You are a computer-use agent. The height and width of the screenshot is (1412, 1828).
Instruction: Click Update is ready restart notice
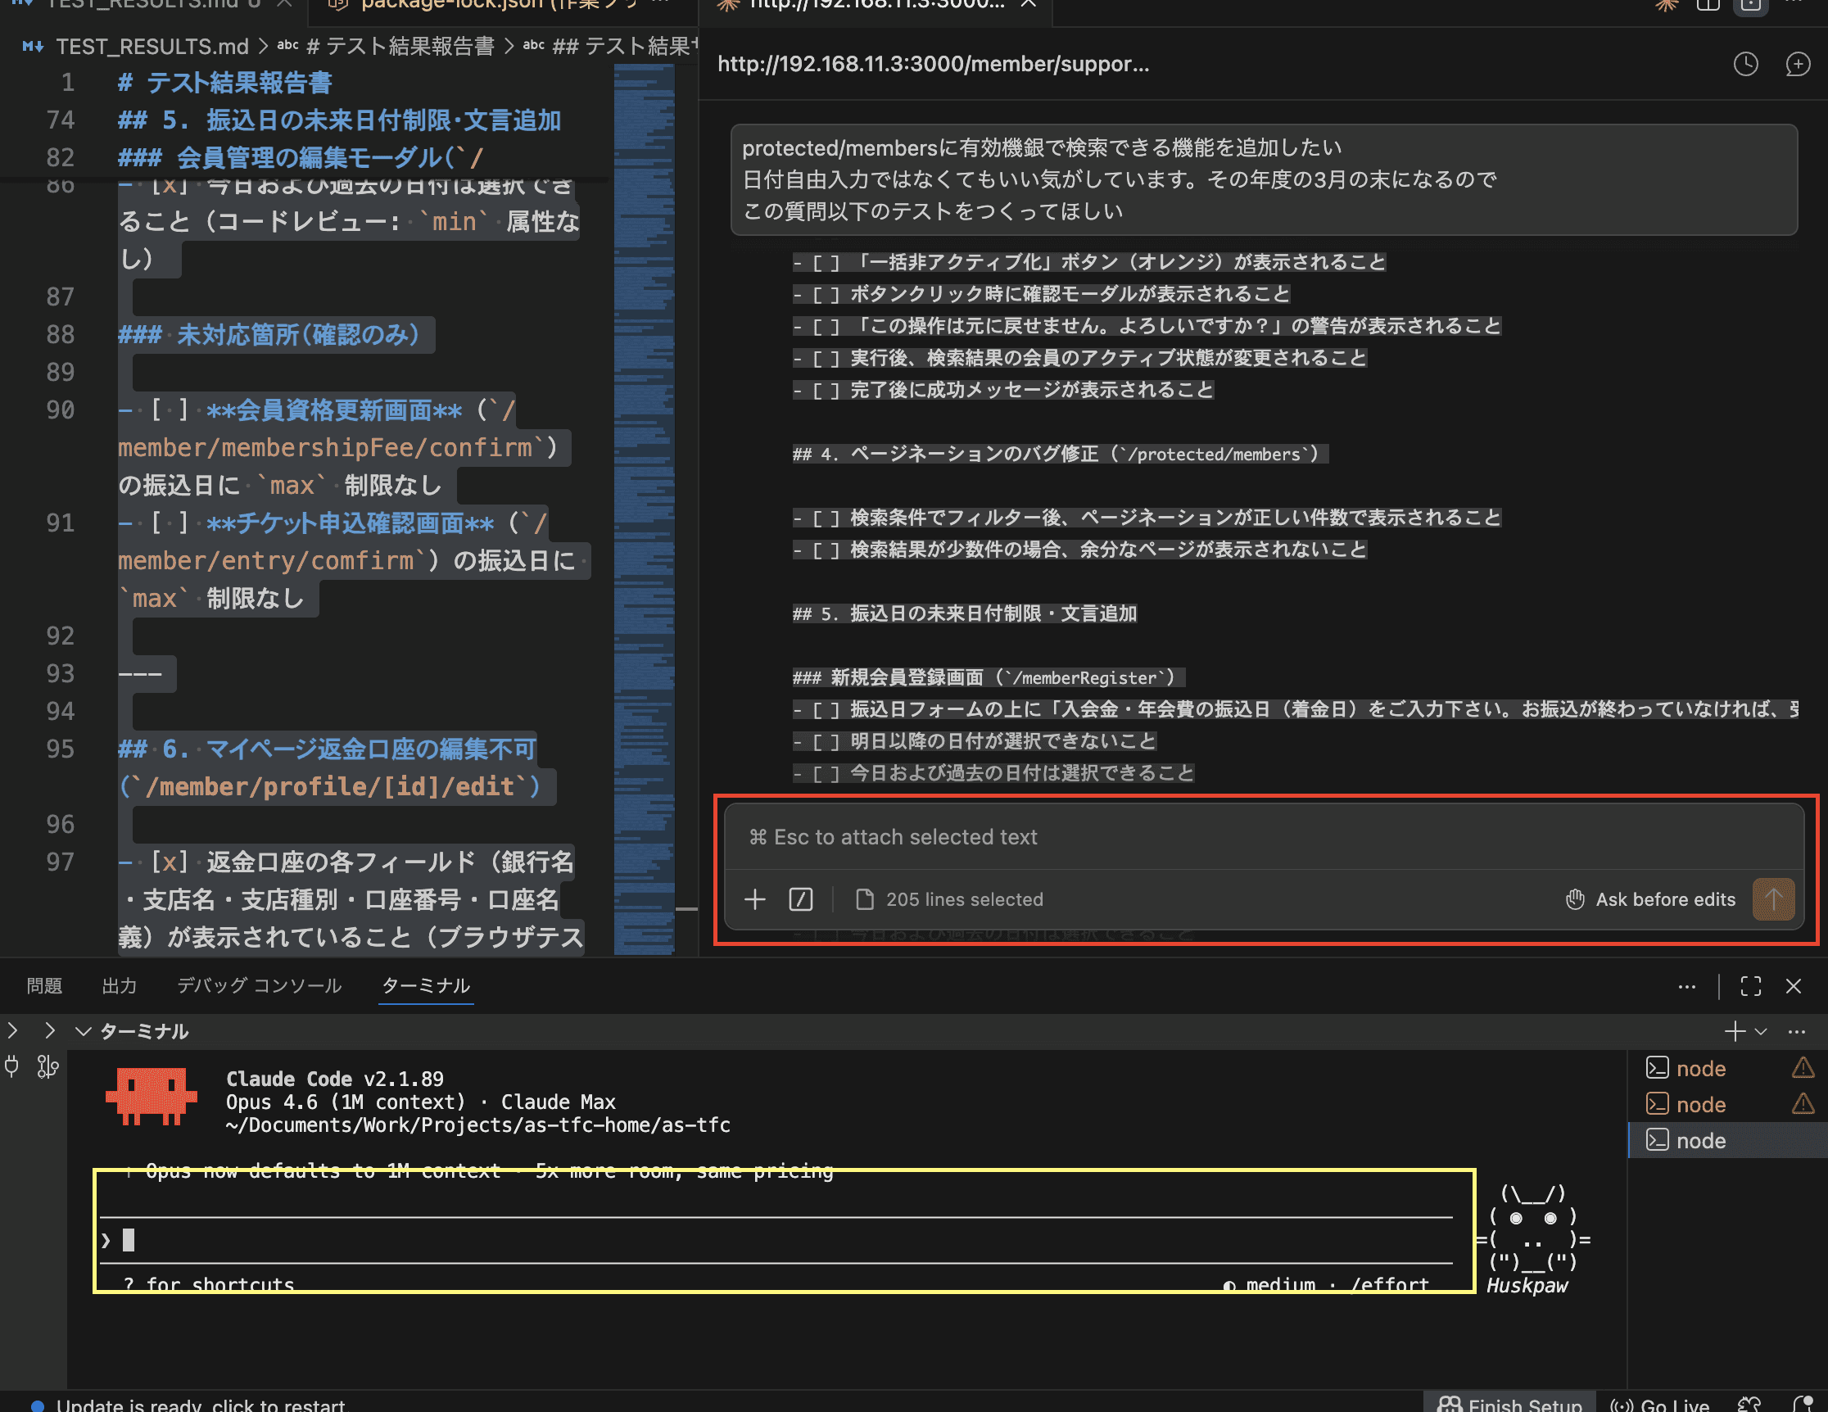click(x=199, y=1404)
